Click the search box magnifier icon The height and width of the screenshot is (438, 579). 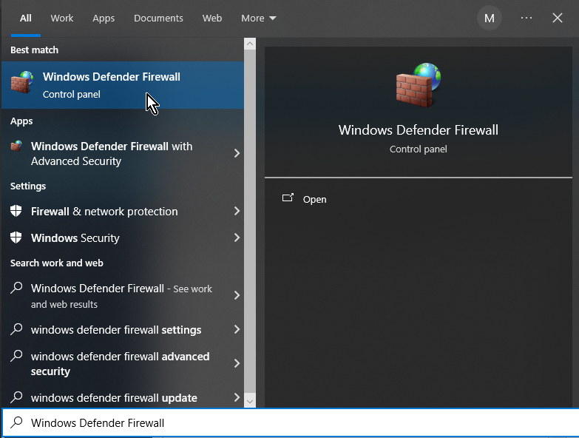click(x=16, y=422)
